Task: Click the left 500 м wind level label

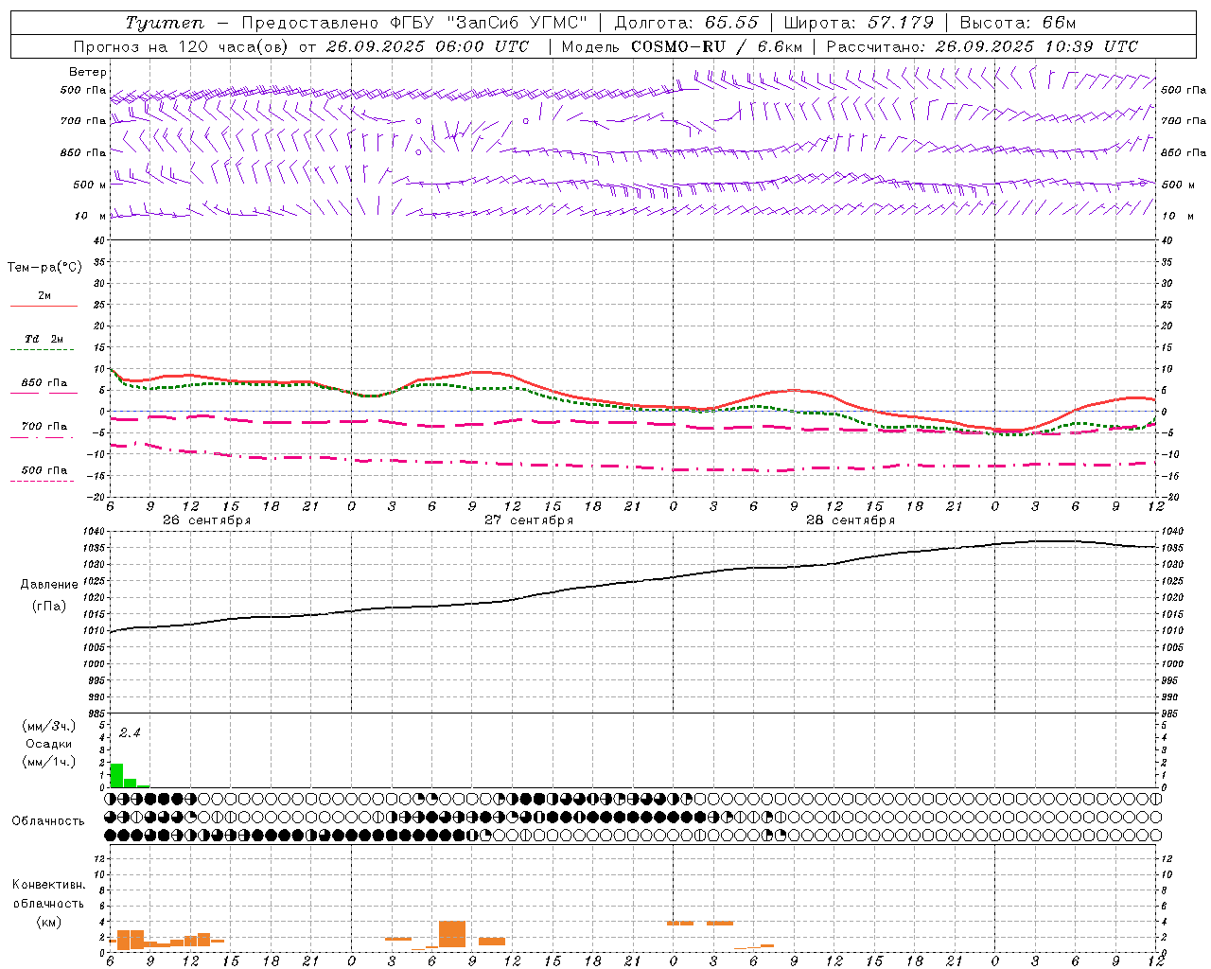Action: [x=90, y=185]
